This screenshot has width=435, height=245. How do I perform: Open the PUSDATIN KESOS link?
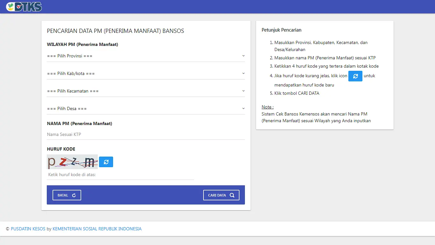click(x=28, y=229)
